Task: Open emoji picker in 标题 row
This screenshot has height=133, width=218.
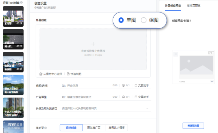Action: [x=123, y=85]
